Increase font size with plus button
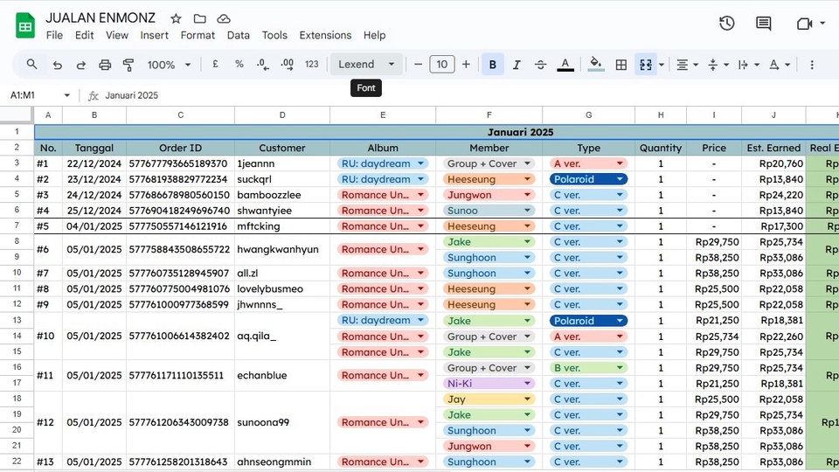Screen dimensions: 839x472 tap(466, 65)
